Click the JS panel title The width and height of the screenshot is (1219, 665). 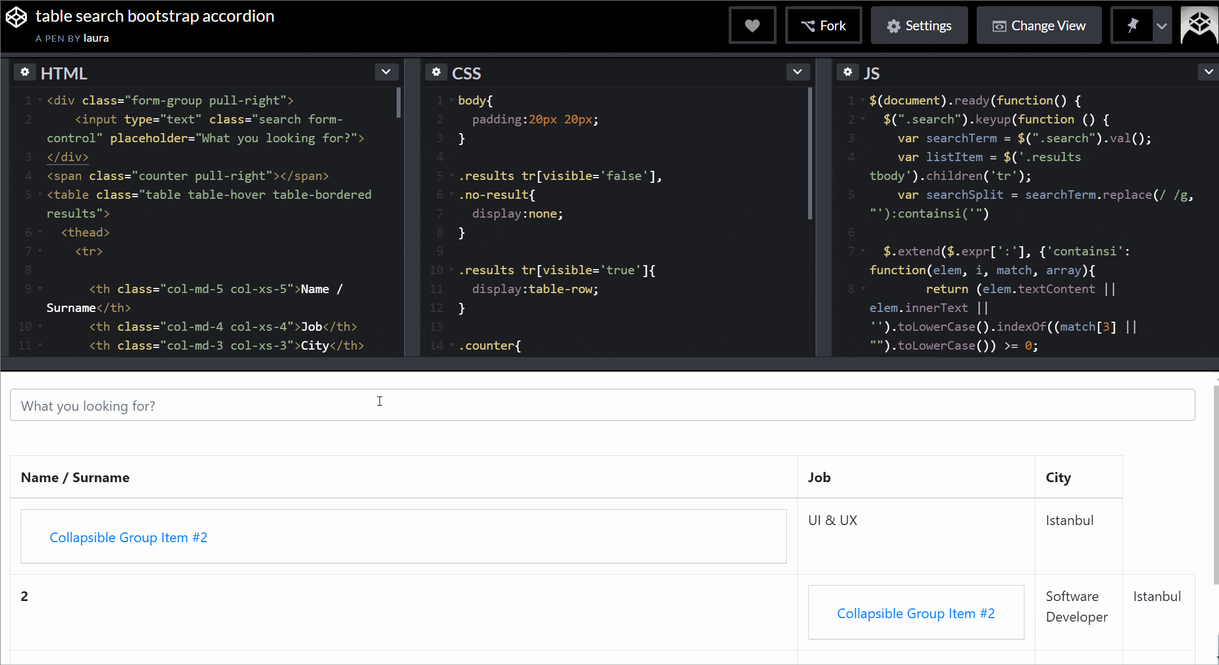pos(872,73)
